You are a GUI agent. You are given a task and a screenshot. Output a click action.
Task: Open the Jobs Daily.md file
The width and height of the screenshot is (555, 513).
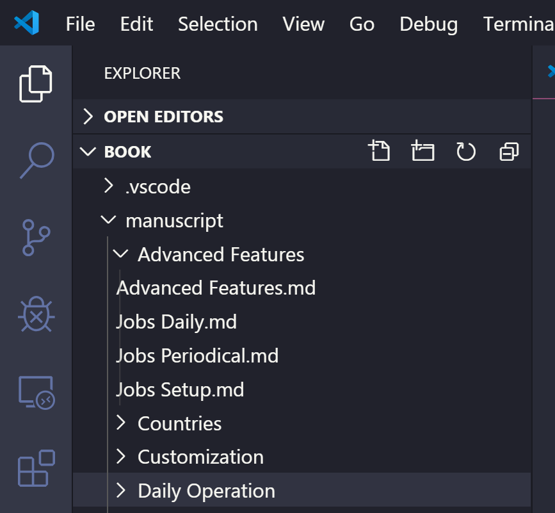(302, 322)
